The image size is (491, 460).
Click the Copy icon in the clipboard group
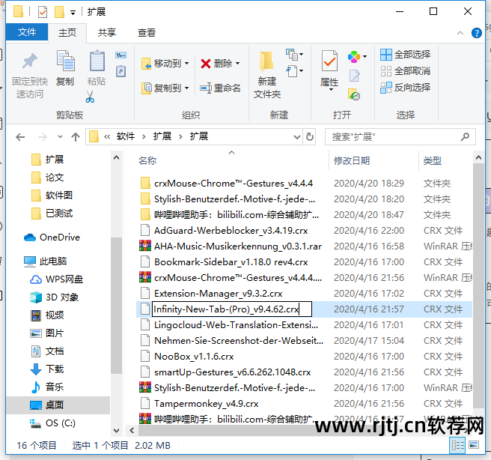(x=65, y=61)
